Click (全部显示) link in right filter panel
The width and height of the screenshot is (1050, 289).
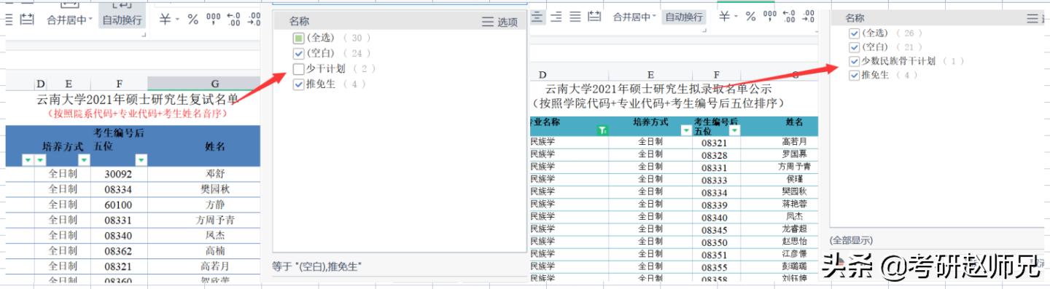click(x=850, y=240)
